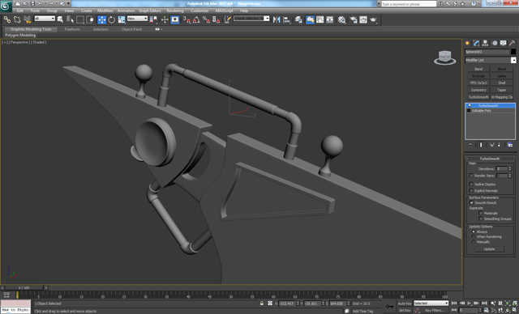Open the Layer Manager
The height and width of the screenshot is (314, 519).
click(x=298, y=19)
